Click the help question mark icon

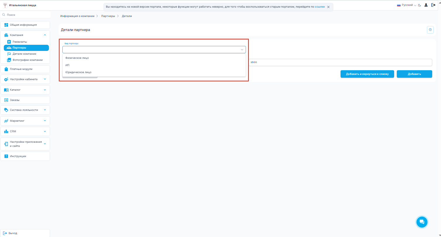click(x=430, y=30)
